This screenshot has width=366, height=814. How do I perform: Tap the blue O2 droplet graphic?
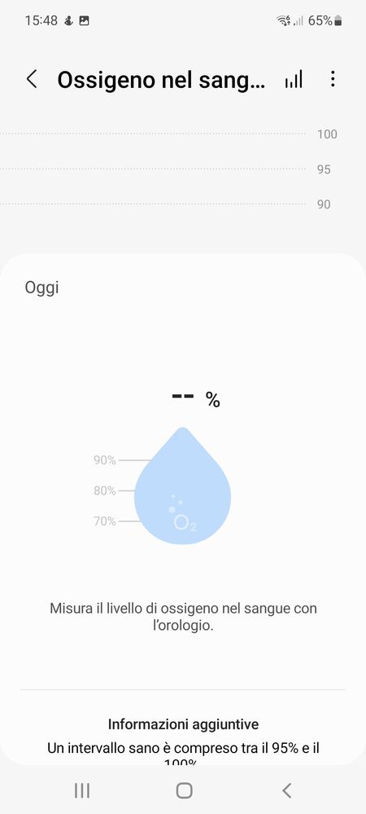click(182, 486)
